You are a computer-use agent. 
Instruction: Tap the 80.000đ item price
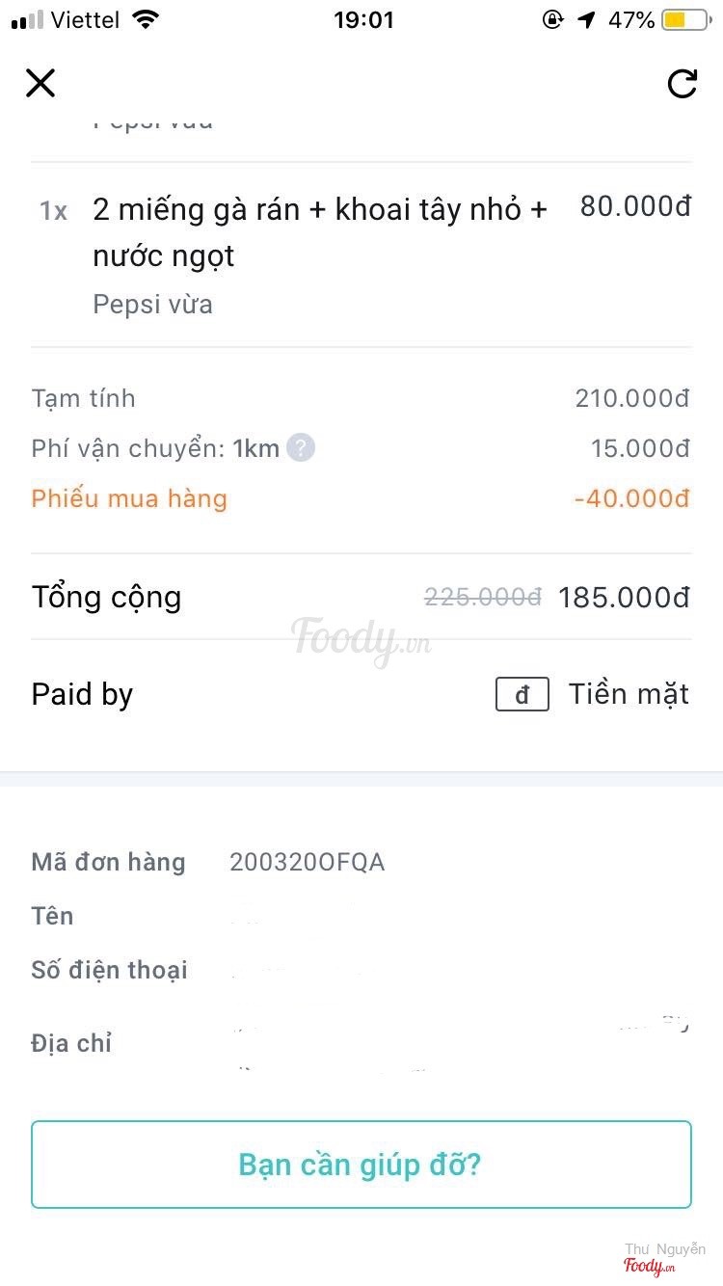pyautogui.click(x=635, y=206)
